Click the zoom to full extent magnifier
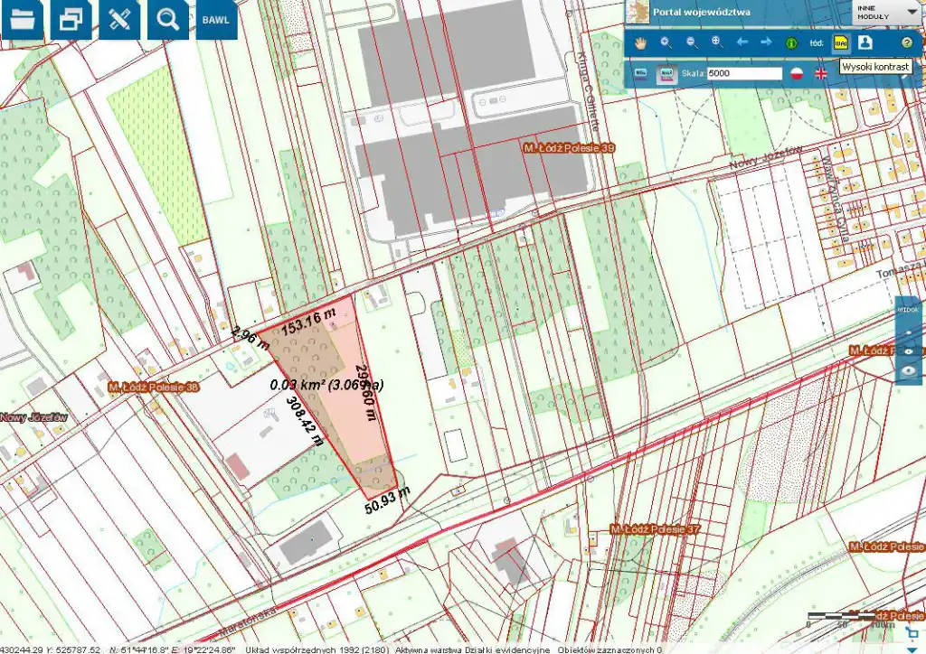 tap(717, 42)
